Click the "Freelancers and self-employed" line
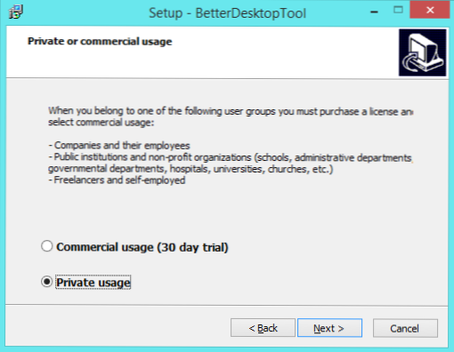The width and height of the screenshot is (454, 352). click(x=117, y=180)
